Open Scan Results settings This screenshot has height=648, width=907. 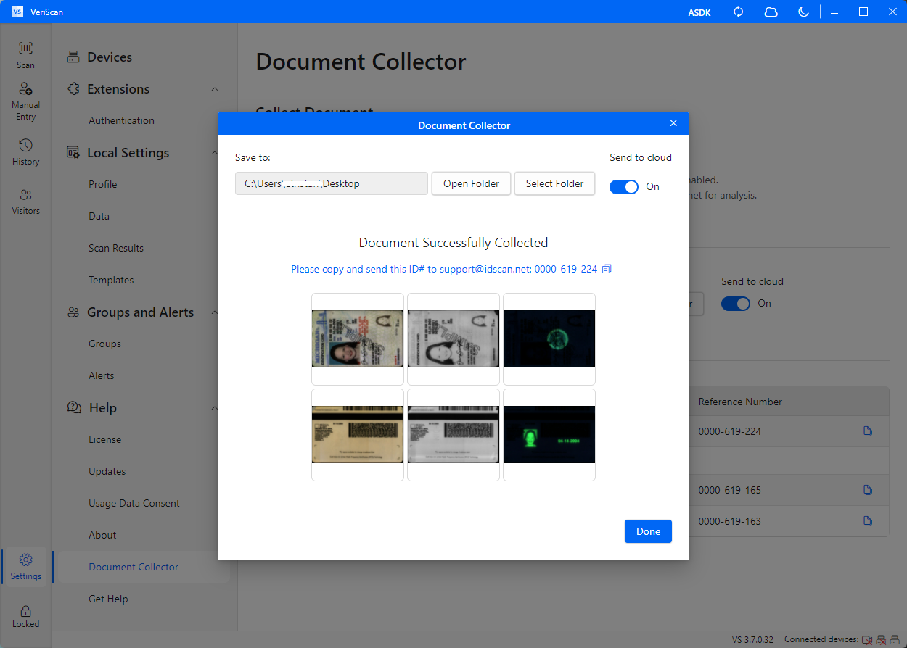(x=116, y=248)
